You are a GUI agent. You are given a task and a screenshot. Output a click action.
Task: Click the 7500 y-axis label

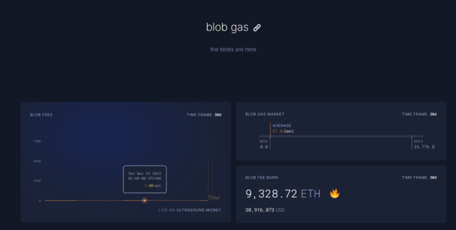[37, 142]
